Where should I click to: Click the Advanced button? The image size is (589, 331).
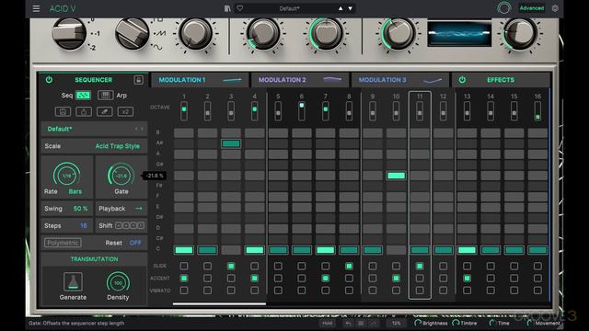(x=532, y=8)
